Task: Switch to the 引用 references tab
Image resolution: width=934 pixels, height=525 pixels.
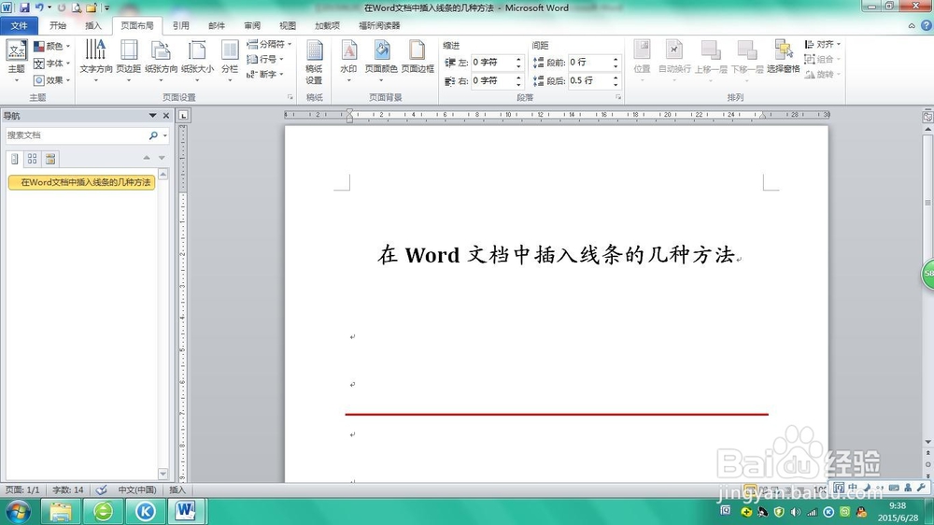Action: pyautogui.click(x=181, y=25)
